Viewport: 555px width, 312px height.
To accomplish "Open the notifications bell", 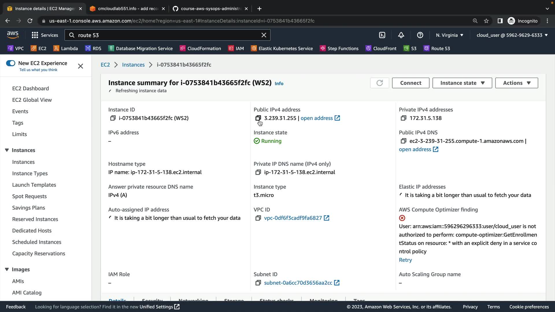I will (x=401, y=35).
